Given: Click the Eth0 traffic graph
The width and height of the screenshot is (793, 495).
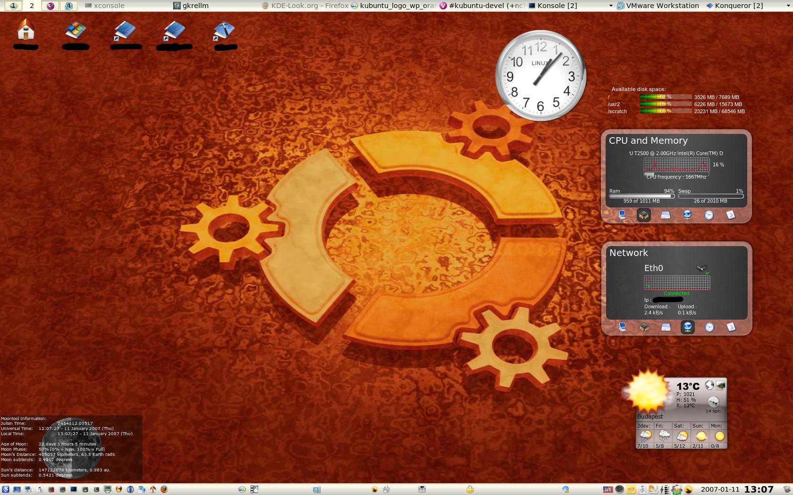Looking at the screenshot, I should (x=677, y=283).
